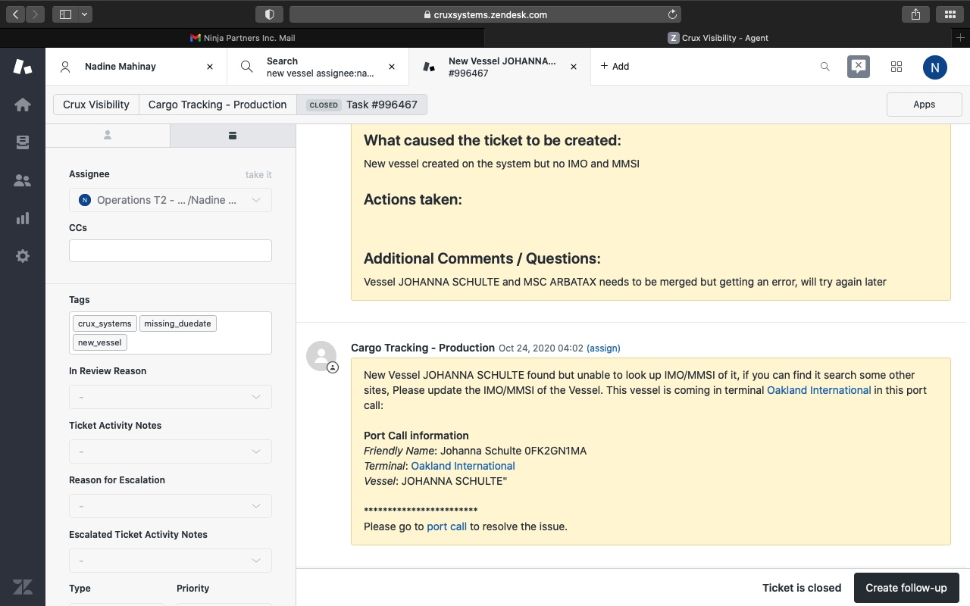Click the chat notification icon in header
The image size is (970, 606).
(x=858, y=67)
